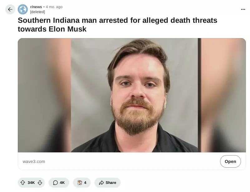Open the article preview image

tap(132, 95)
